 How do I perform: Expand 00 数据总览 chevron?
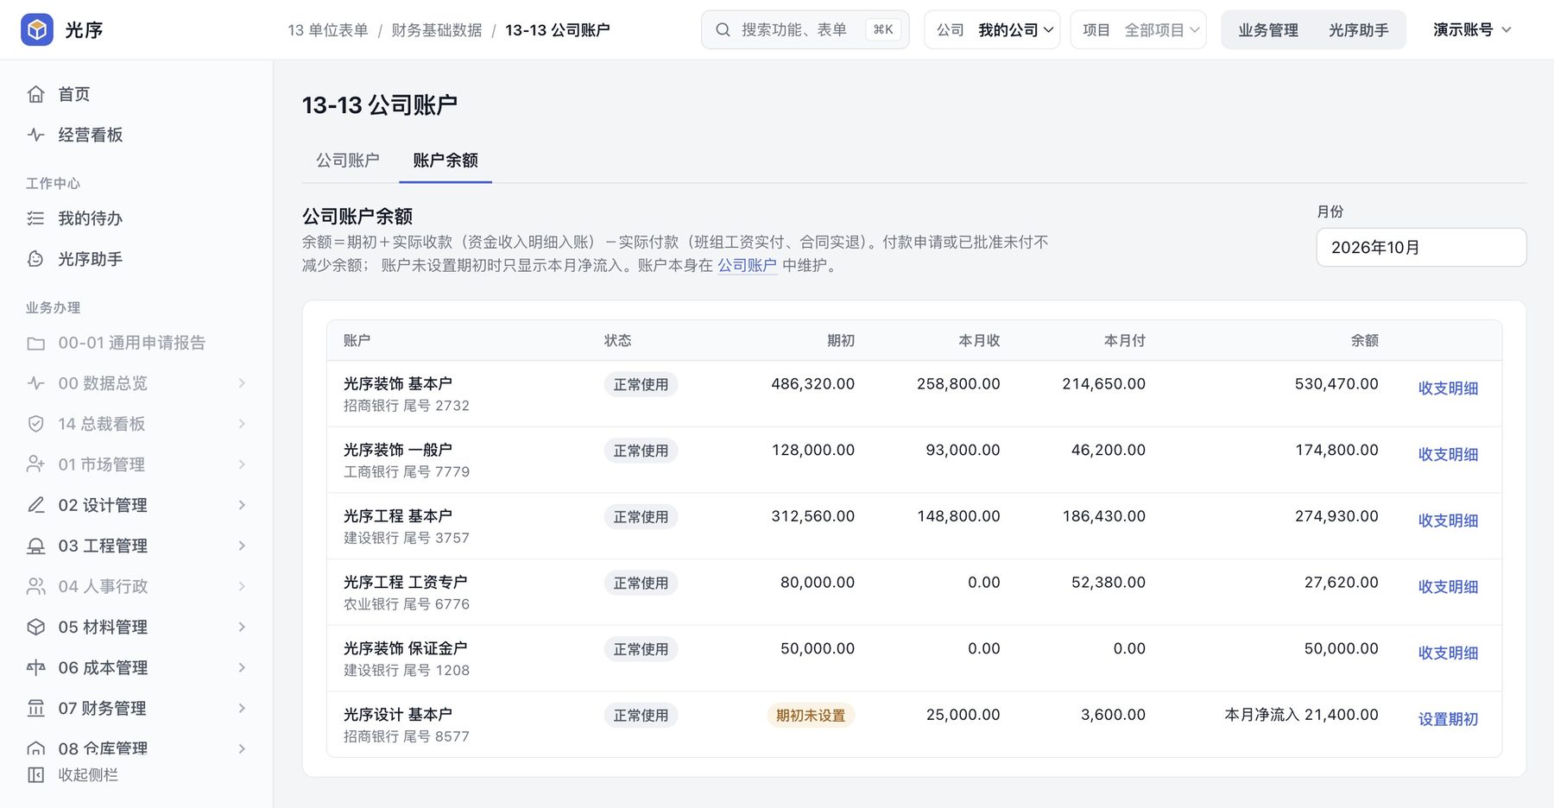coord(242,383)
